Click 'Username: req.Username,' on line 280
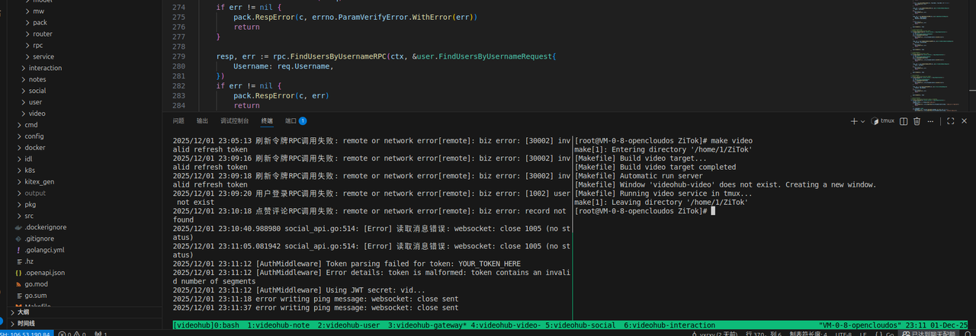Screen dimensions: 976x336 (284, 66)
